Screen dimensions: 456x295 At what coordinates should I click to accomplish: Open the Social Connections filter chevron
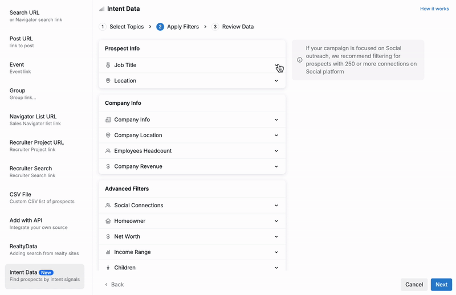coord(276,206)
